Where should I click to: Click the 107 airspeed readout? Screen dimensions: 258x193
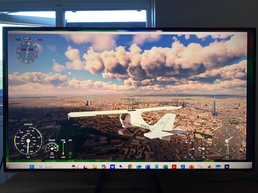point(28,157)
